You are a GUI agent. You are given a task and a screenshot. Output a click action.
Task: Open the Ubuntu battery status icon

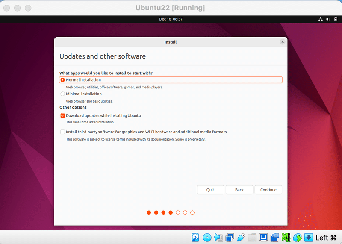[x=336, y=19]
